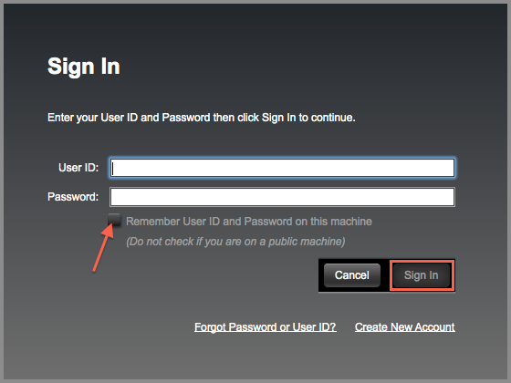Click the Remember User ID and Password label text

(x=248, y=222)
